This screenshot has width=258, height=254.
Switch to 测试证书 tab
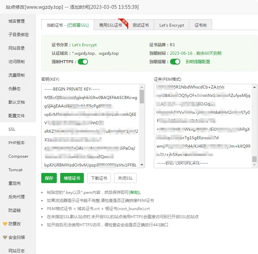(x=141, y=25)
